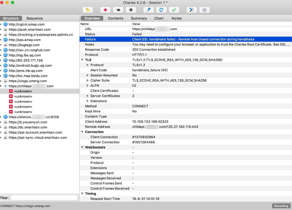The width and height of the screenshot is (292, 210).
Task: Click the Request Start Time 18-8-31 14:51:16 value
Action: pyautogui.click(x=146, y=199)
